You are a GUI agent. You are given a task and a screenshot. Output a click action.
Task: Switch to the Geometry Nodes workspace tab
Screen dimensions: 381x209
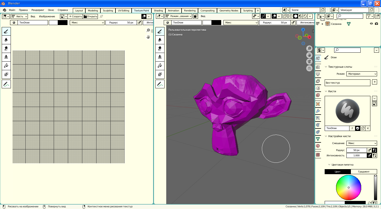[229, 11]
